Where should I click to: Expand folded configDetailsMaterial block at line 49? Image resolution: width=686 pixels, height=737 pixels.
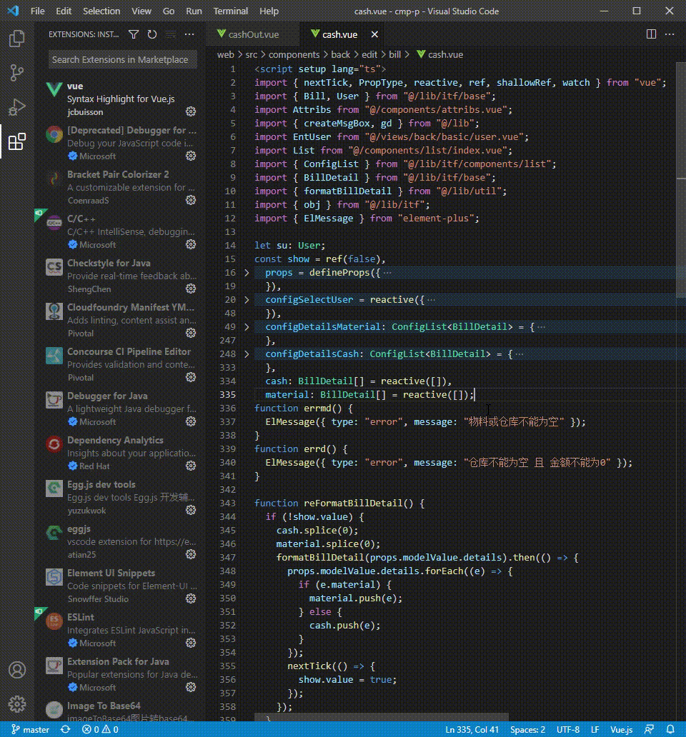point(247,326)
